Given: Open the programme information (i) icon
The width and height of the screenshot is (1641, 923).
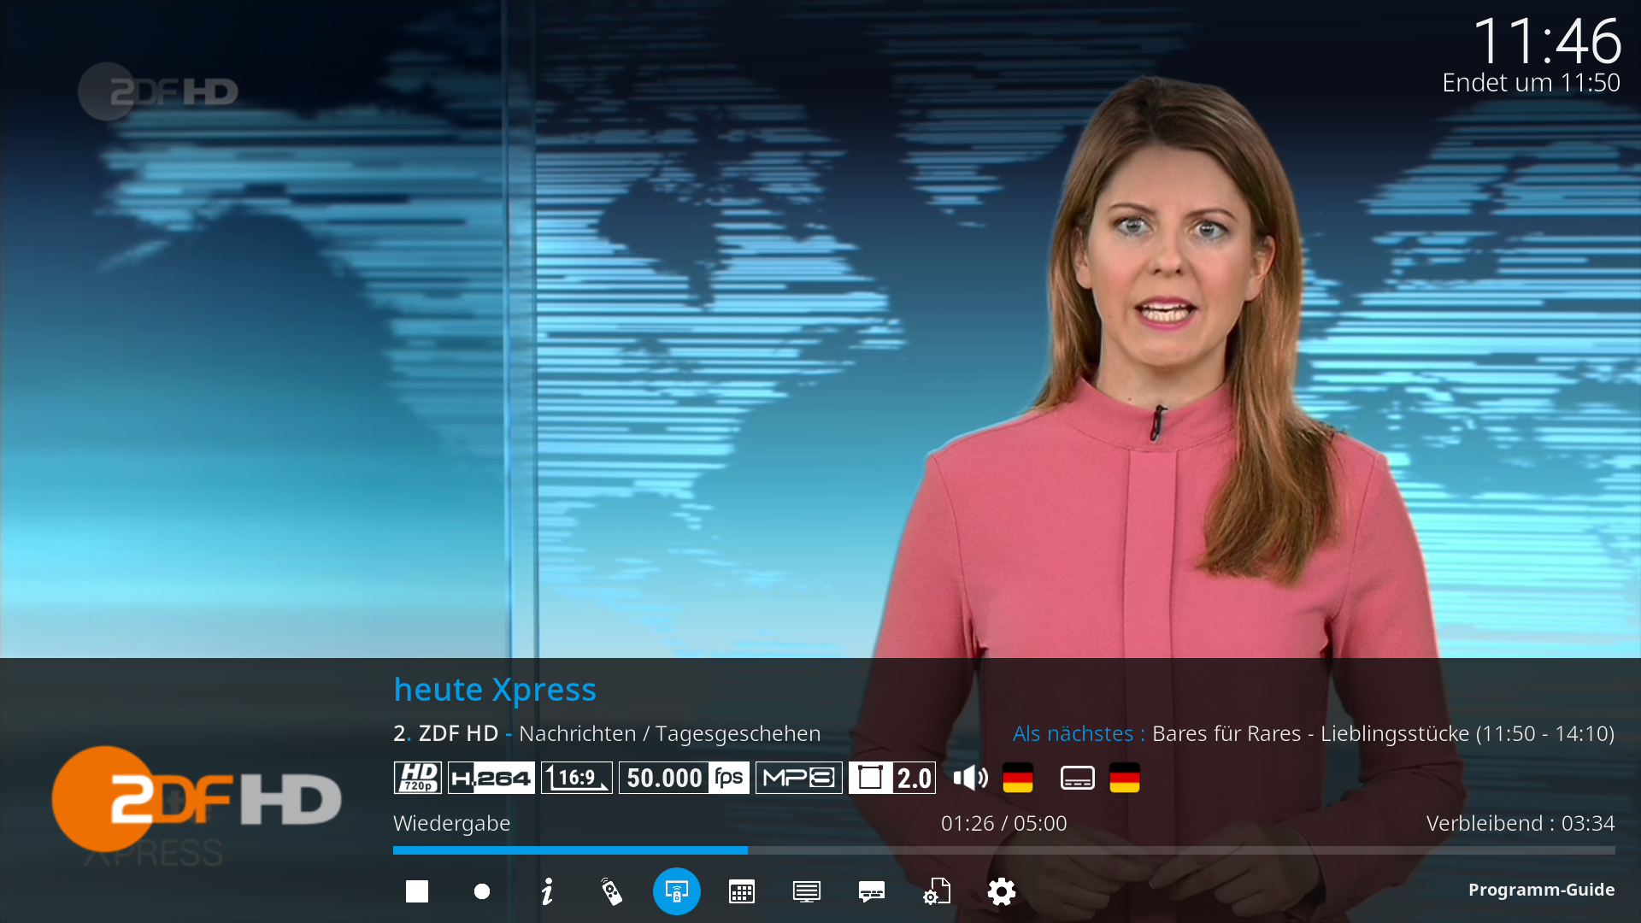Looking at the screenshot, I should tap(547, 891).
